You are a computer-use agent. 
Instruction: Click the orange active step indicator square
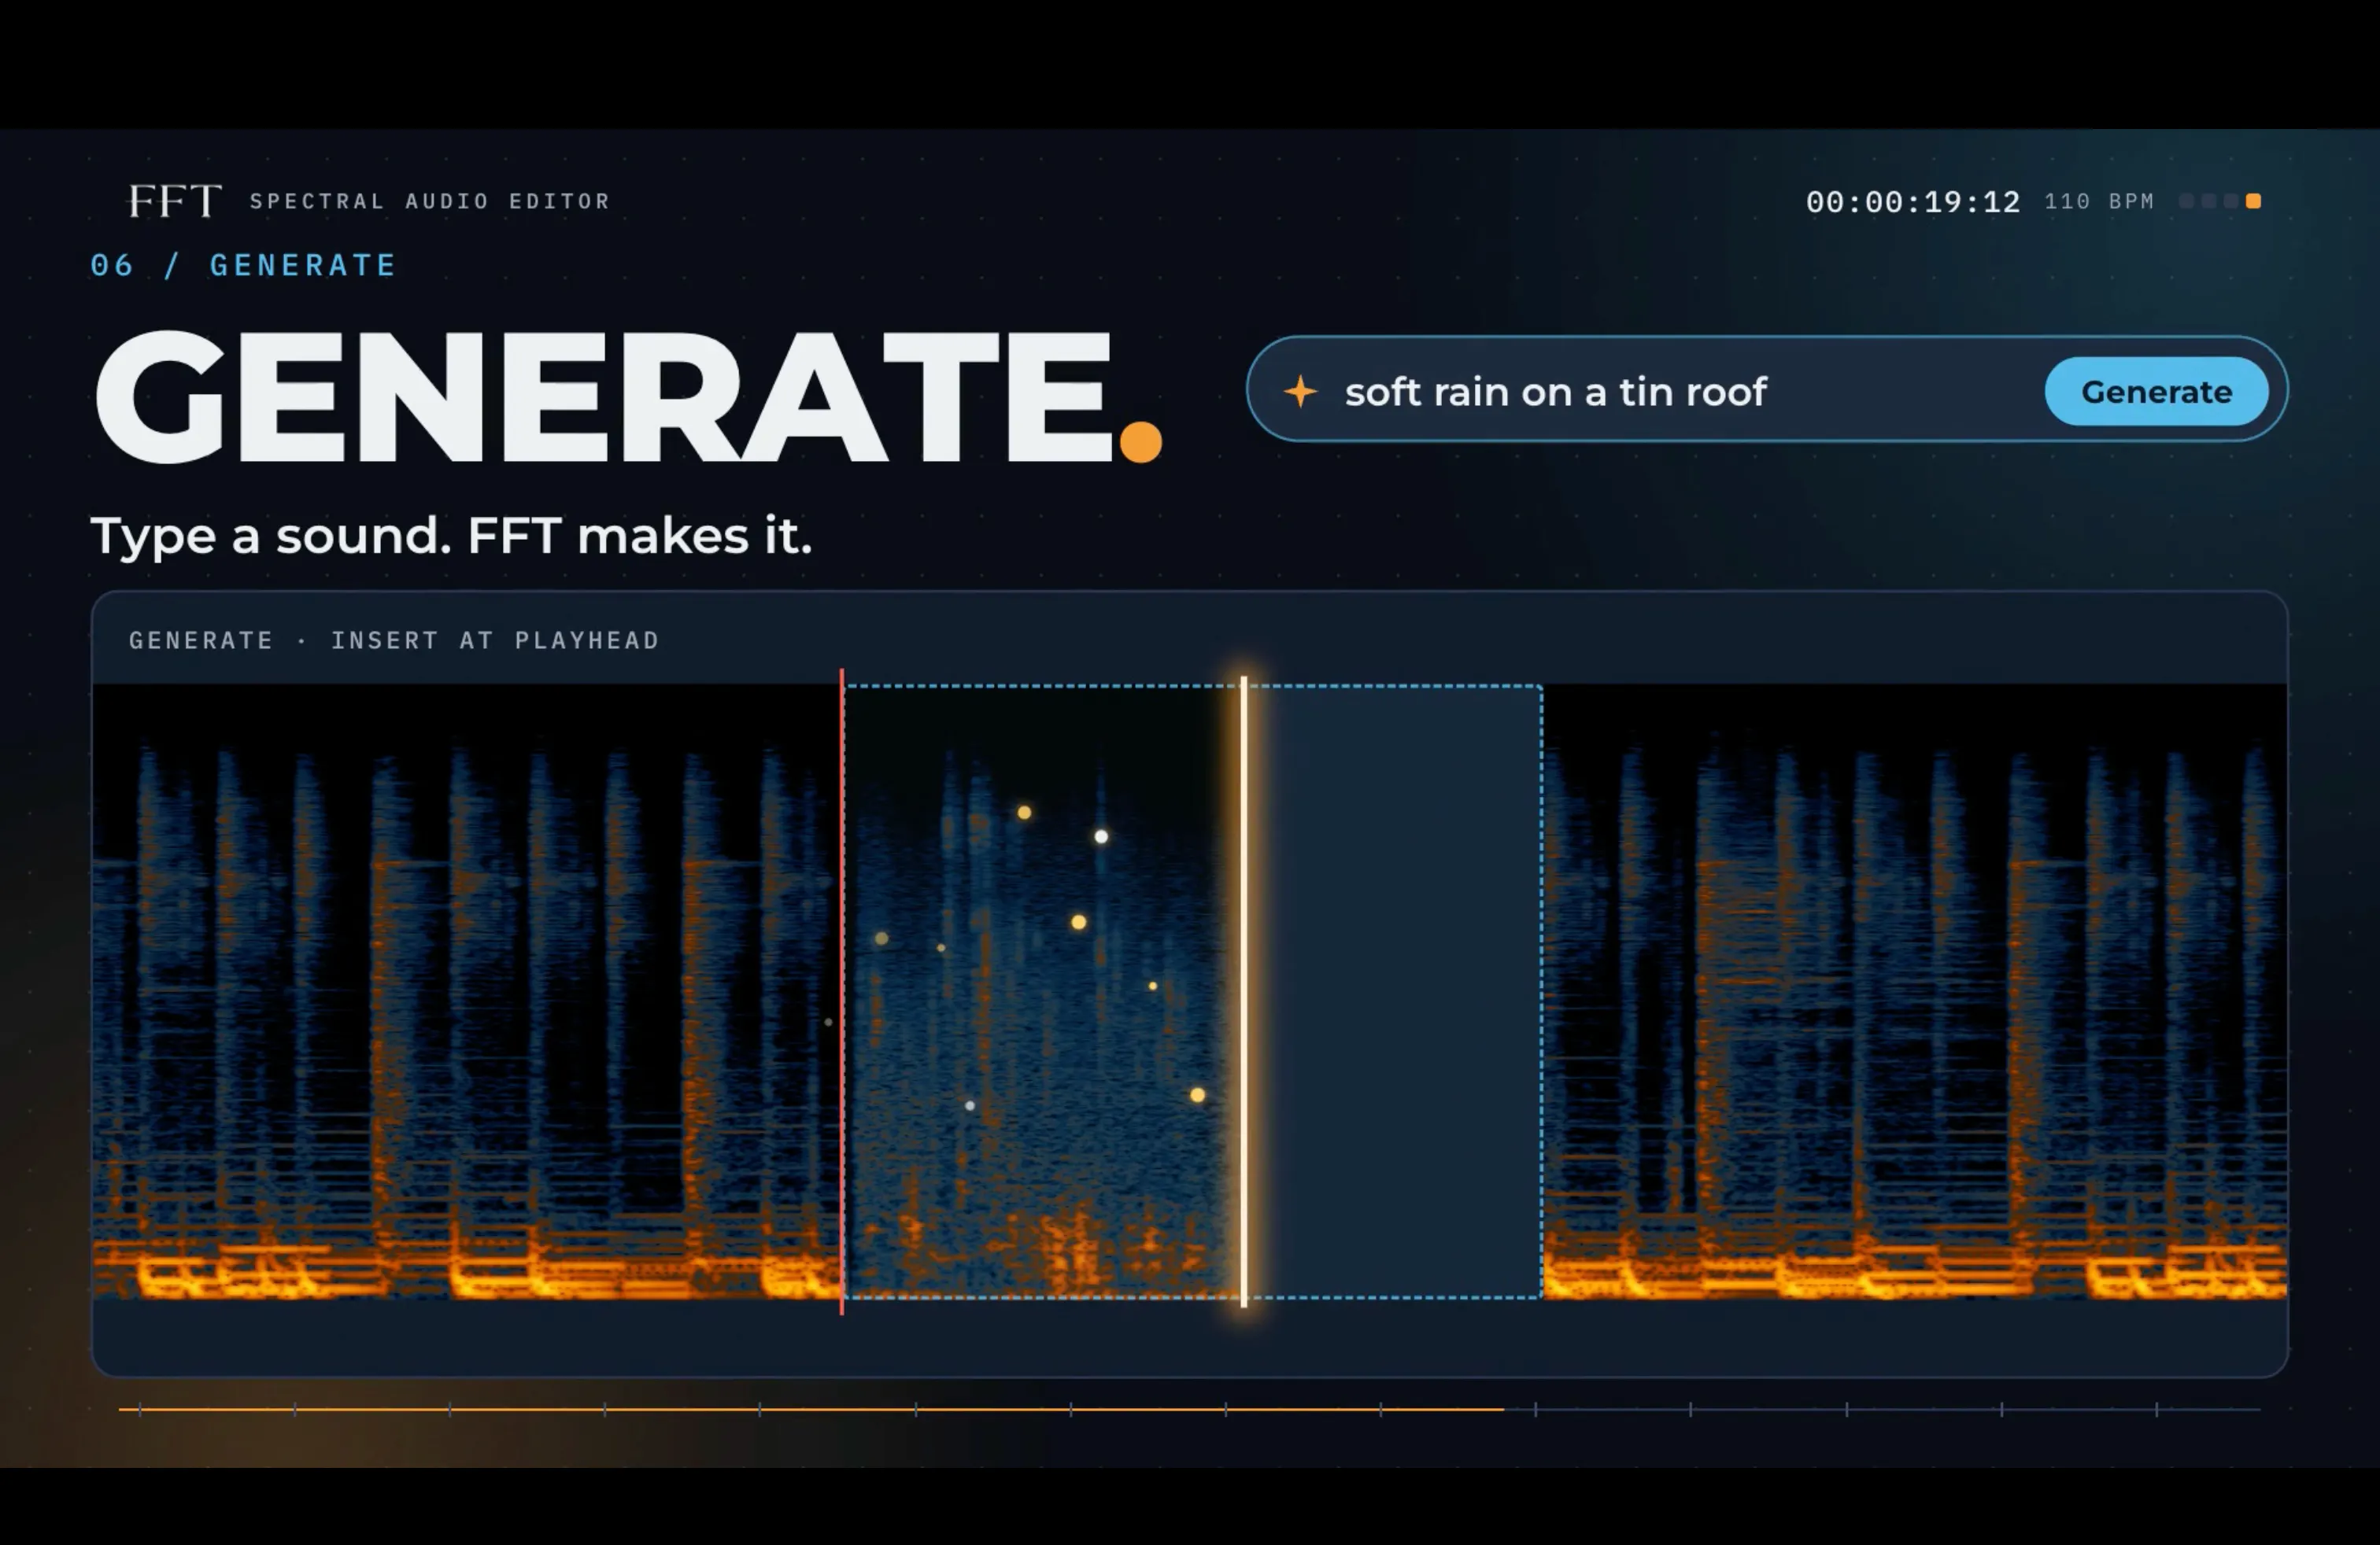[2253, 201]
